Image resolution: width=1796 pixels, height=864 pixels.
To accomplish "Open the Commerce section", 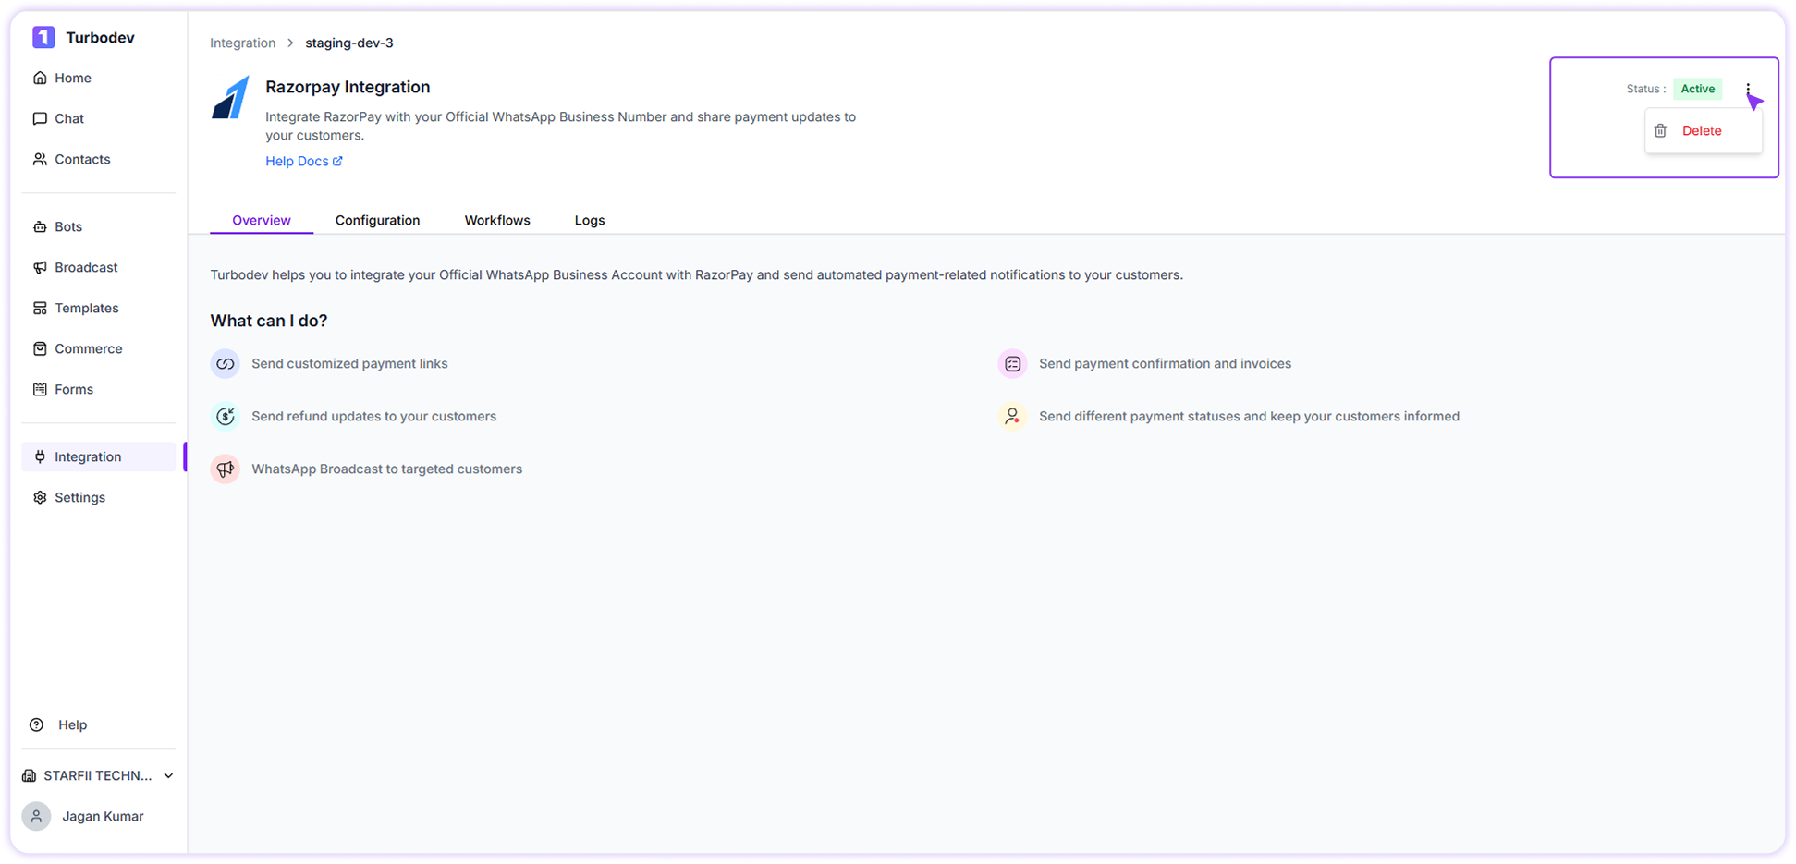I will coord(89,348).
